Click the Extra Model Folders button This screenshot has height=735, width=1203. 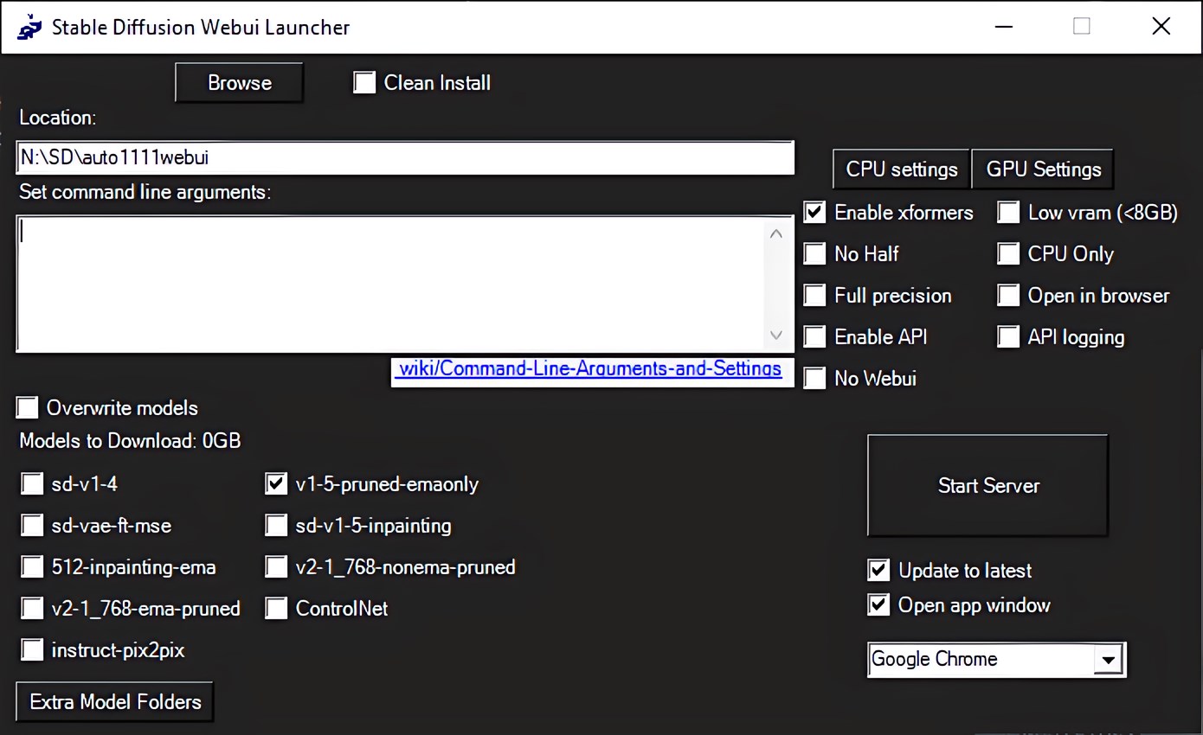point(115,701)
